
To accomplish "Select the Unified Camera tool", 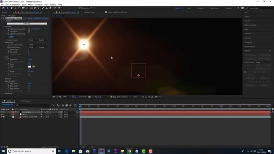I will pos(23,8).
